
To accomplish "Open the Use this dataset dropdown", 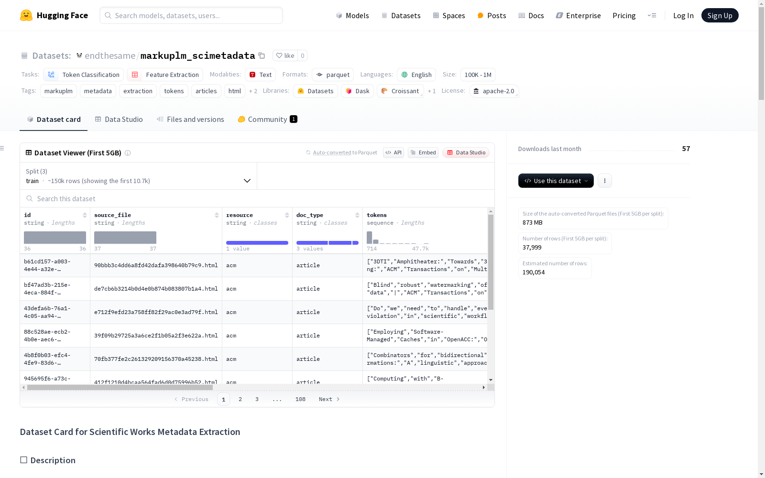I will (556, 181).
